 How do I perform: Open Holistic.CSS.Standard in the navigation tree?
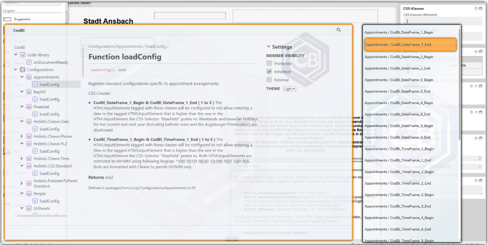click(52, 166)
